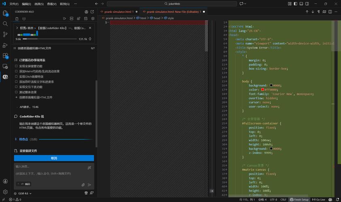Check the 实现全屏接管功能 todo checkbox

tap(16, 66)
